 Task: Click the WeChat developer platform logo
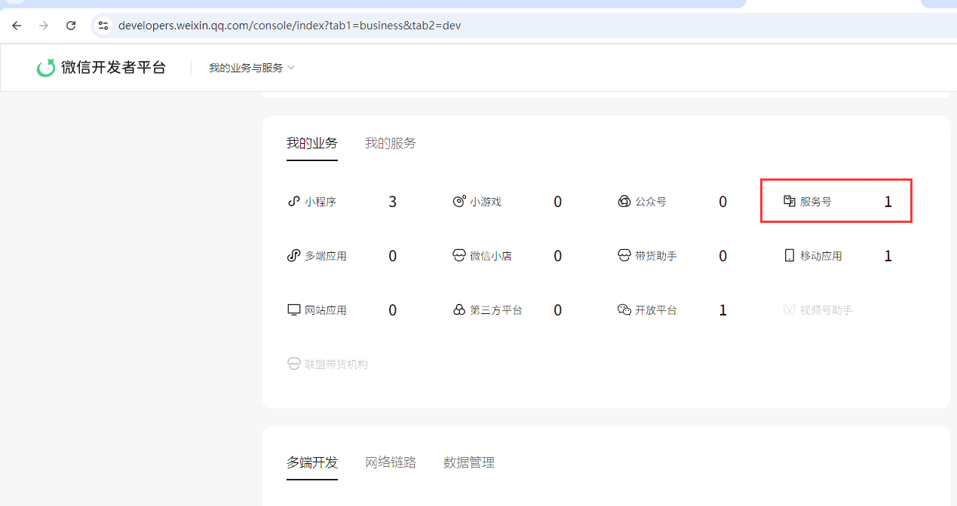pos(46,68)
